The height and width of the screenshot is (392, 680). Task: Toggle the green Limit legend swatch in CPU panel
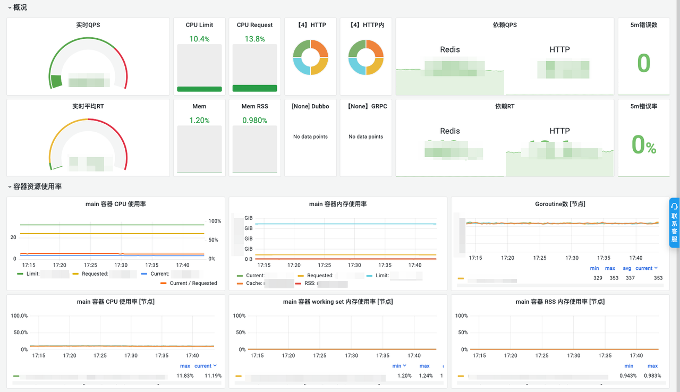click(20, 274)
